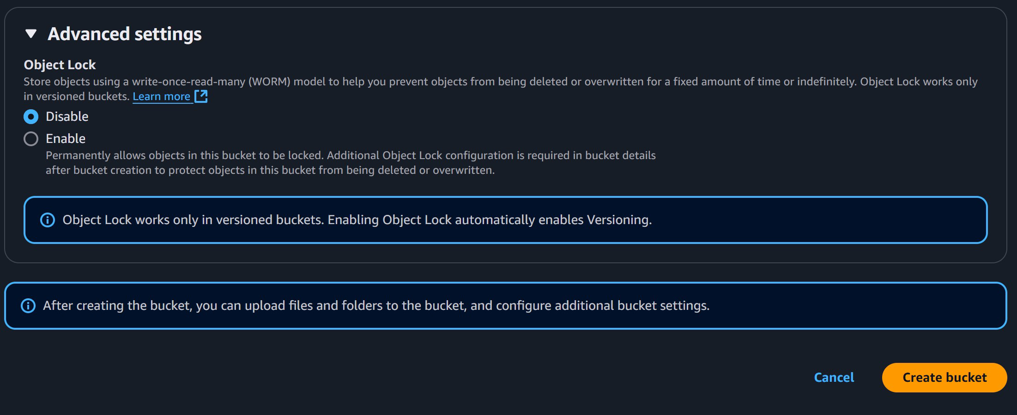
Task: Click the Enable option label text
Action: pos(66,139)
